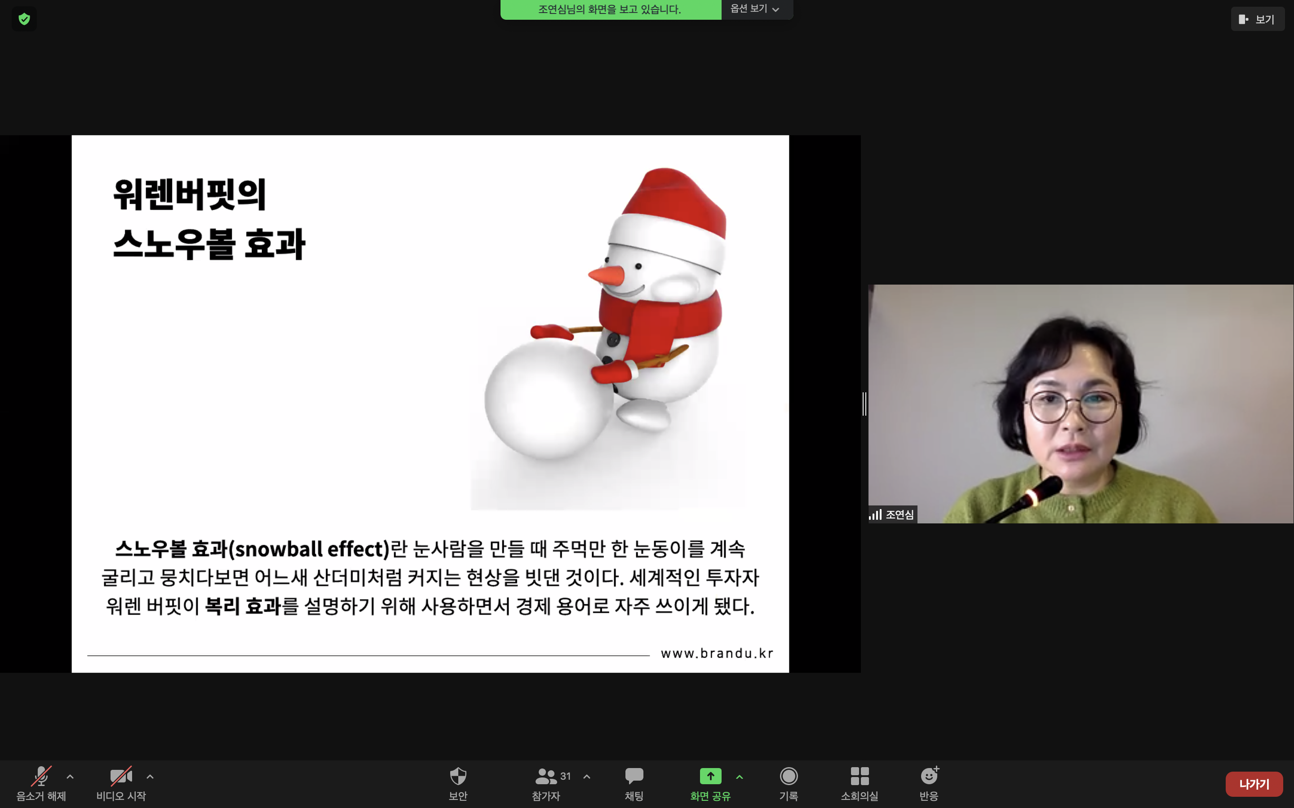Open the 보기 view menu
The image size is (1294, 808).
tap(1257, 19)
